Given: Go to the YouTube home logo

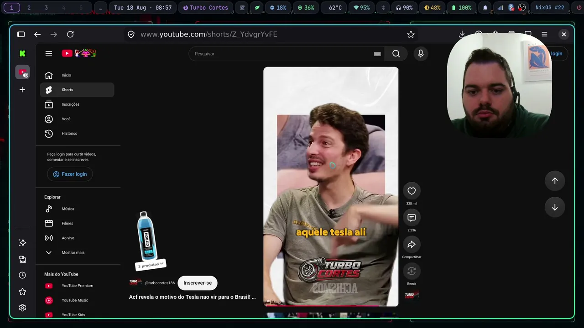Looking at the screenshot, I should (78, 53).
